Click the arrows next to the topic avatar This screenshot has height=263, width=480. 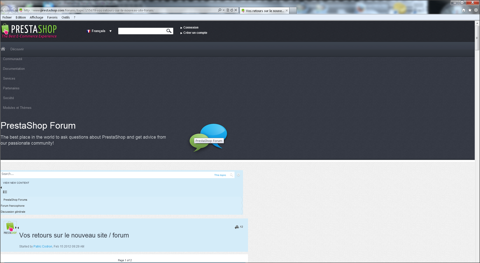[17, 228]
